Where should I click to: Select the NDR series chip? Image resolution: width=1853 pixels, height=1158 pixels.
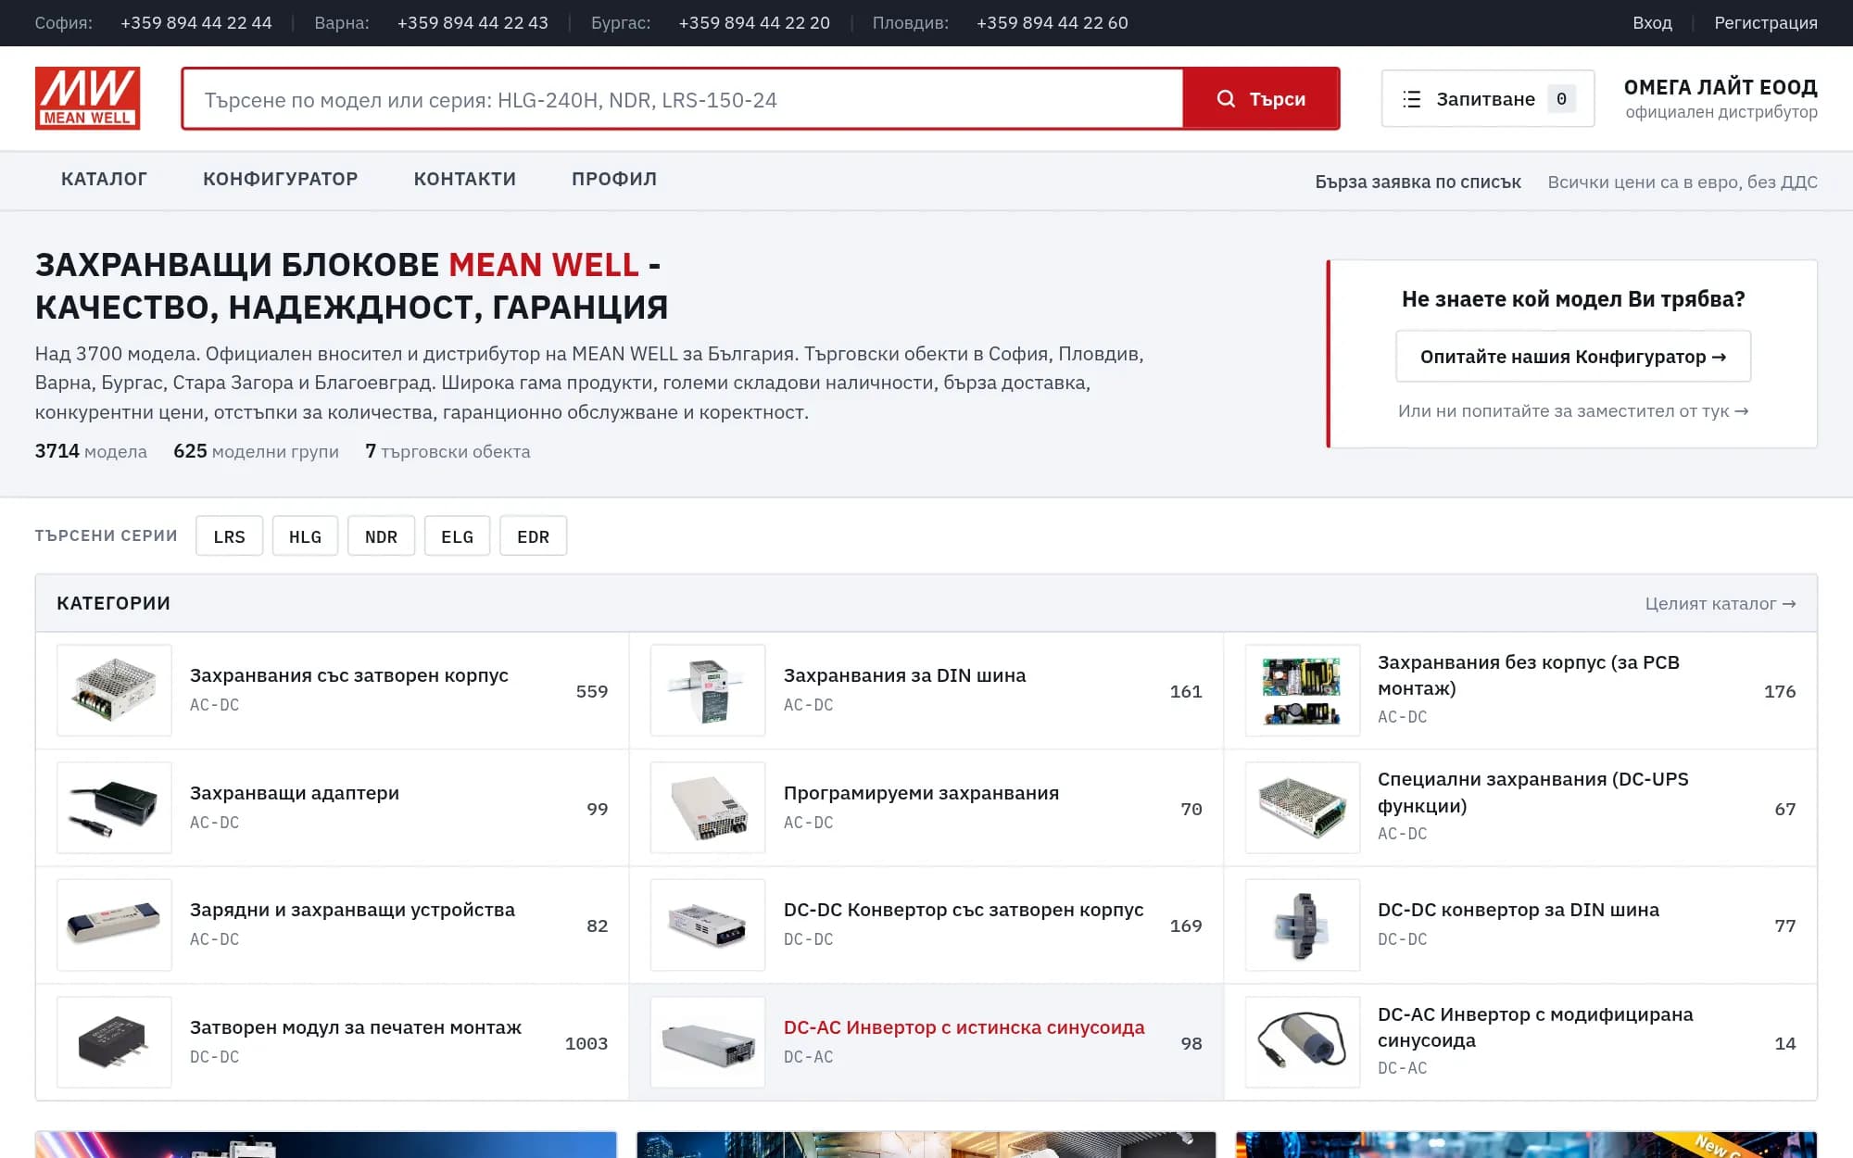point(381,536)
